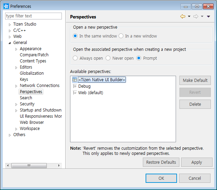
Task: Open the back history dropdown arrow
Action: pyautogui.click(x=189, y=16)
